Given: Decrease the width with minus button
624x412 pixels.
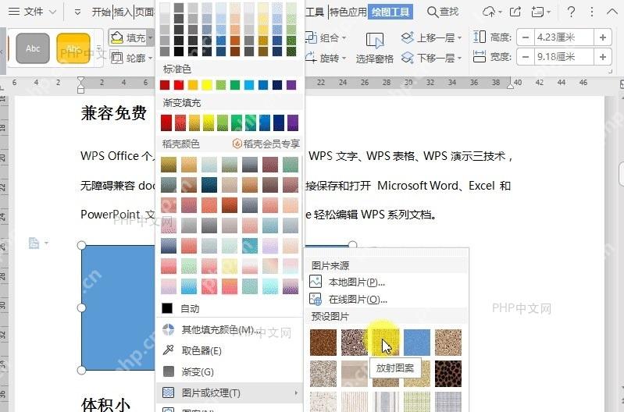Looking at the screenshot, I should (x=526, y=57).
